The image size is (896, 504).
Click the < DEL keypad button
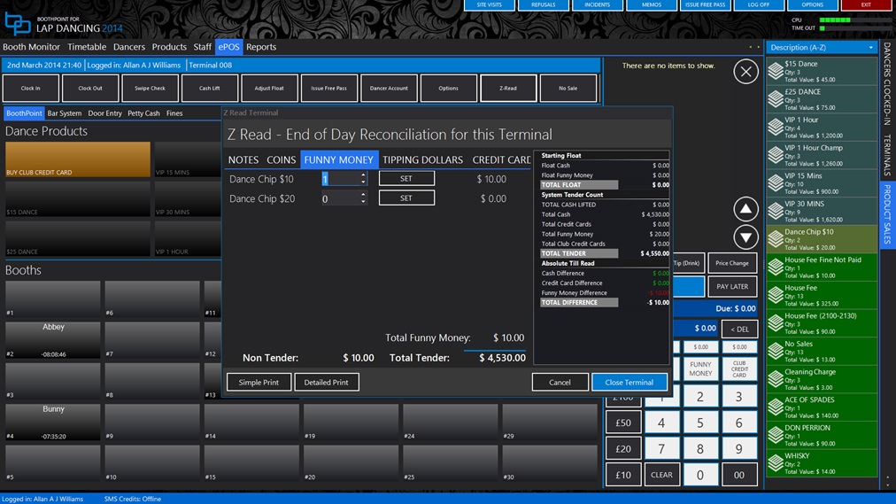click(739, 329)
